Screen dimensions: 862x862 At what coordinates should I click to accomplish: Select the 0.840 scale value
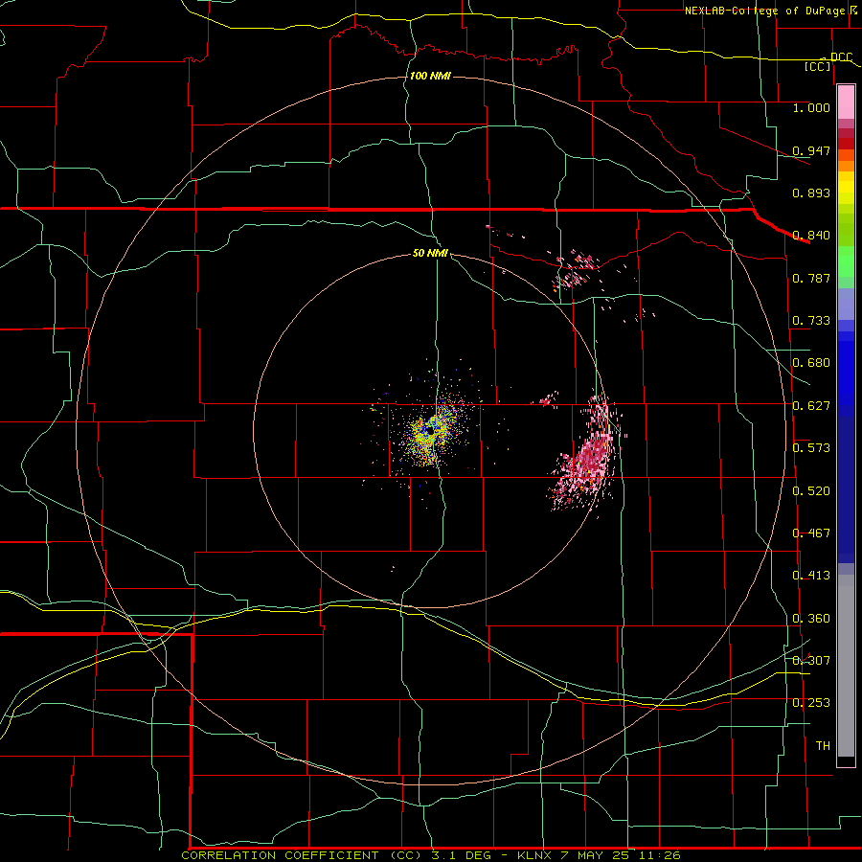point(811,236)
